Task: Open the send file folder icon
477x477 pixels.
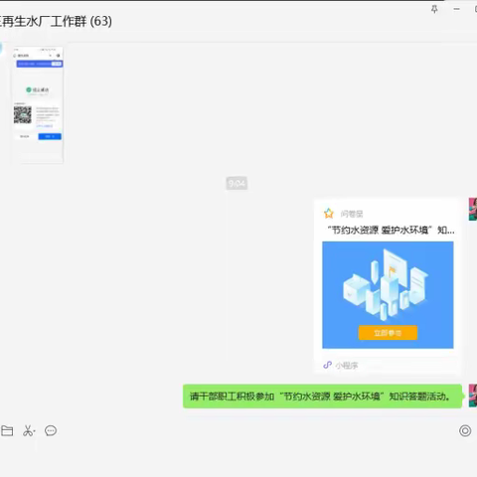Action: click(7, 430)
